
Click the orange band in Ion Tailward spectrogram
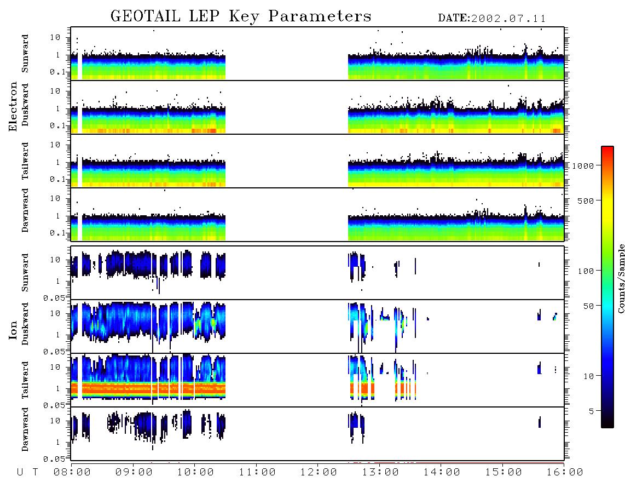(x=148, y=388)
